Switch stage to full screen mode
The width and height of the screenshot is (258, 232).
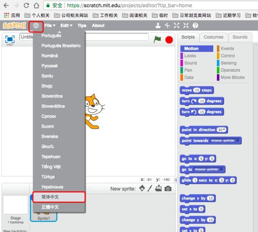click(x=10, y=39)
